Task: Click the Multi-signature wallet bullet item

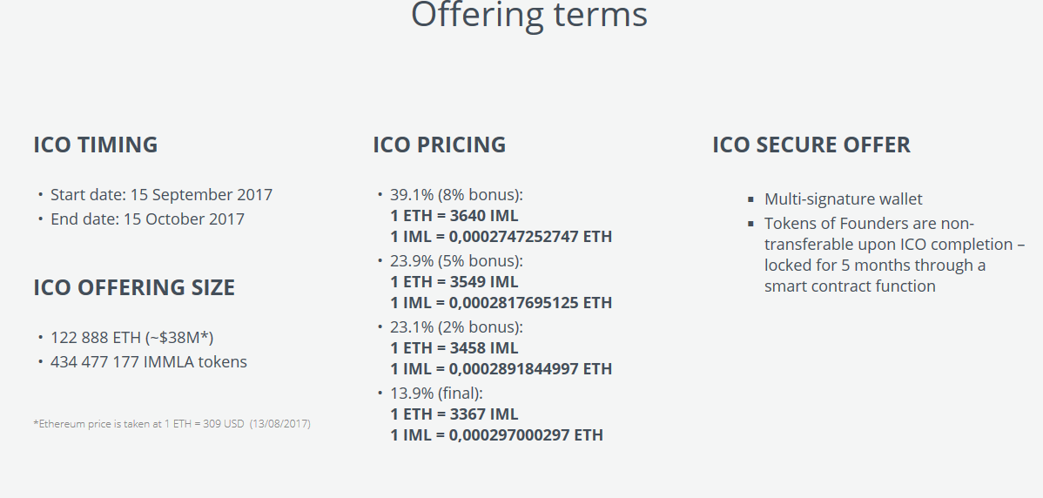Action: coord(844,199)
